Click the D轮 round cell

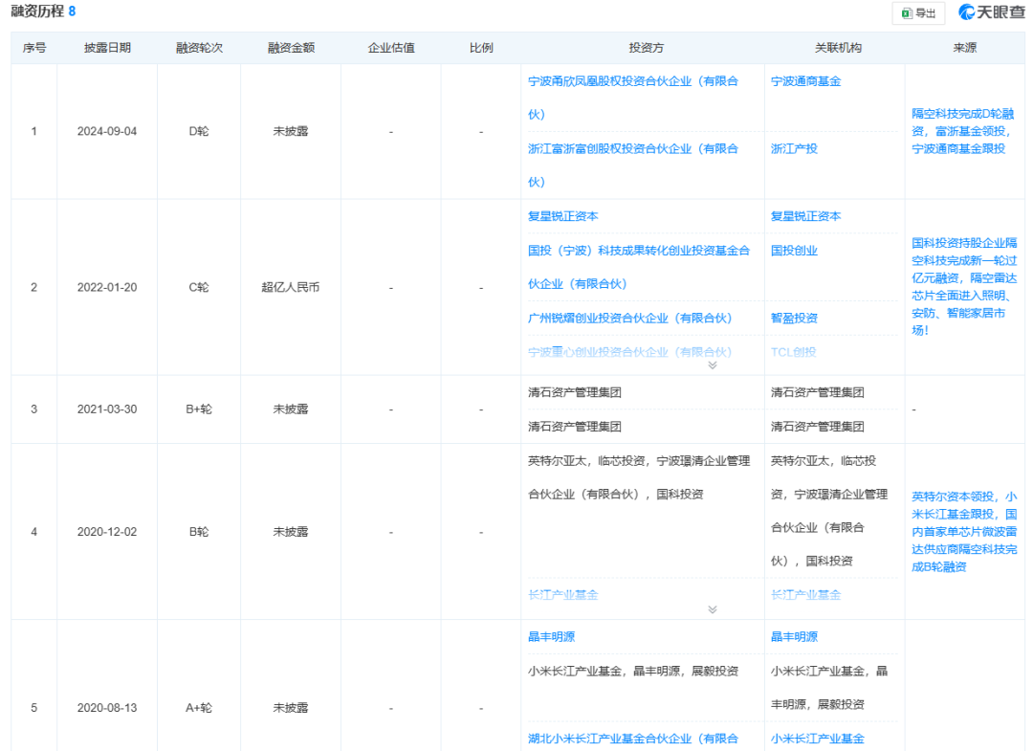click(x=199, y=131)
